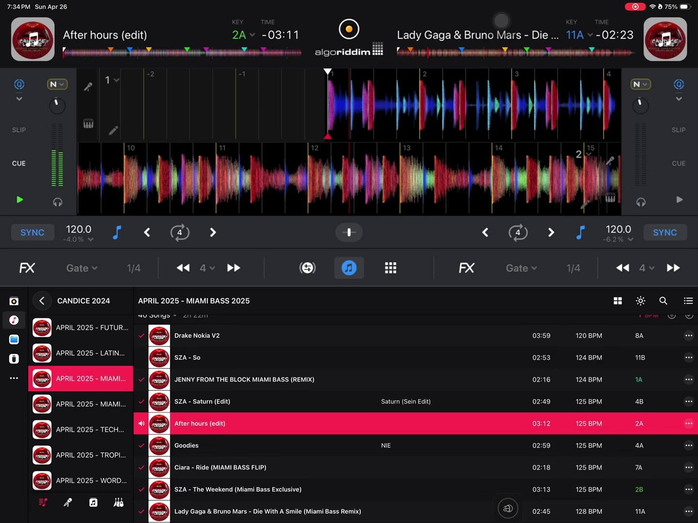This screenshot has width=698, height=523.
Task: Double the right deck loop length
Action: (551, 232)
